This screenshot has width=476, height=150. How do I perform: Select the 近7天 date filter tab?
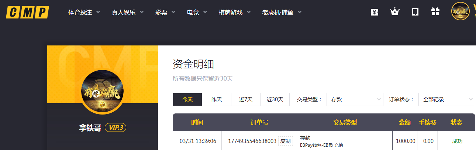tap(246, 99)
